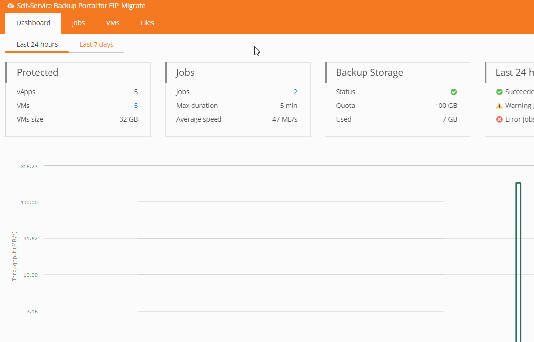
Task: Click the green throughput bar in chart
Action: (x=518, y=259)
